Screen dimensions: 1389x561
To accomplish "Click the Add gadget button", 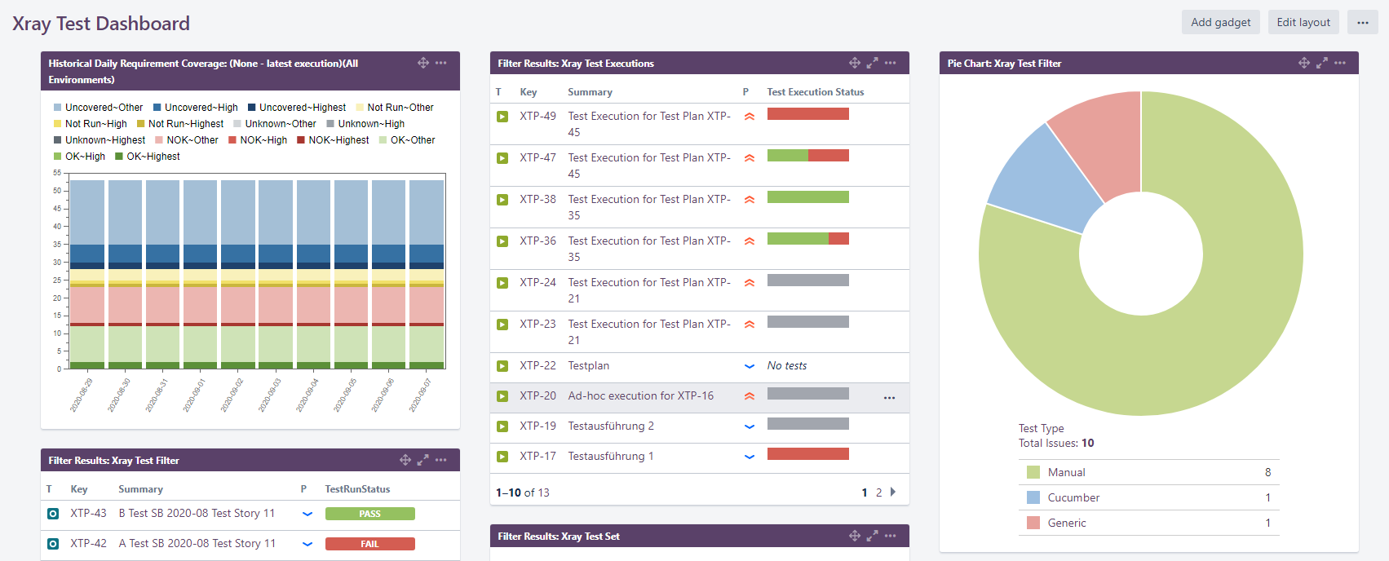I will click(1220, 22).
